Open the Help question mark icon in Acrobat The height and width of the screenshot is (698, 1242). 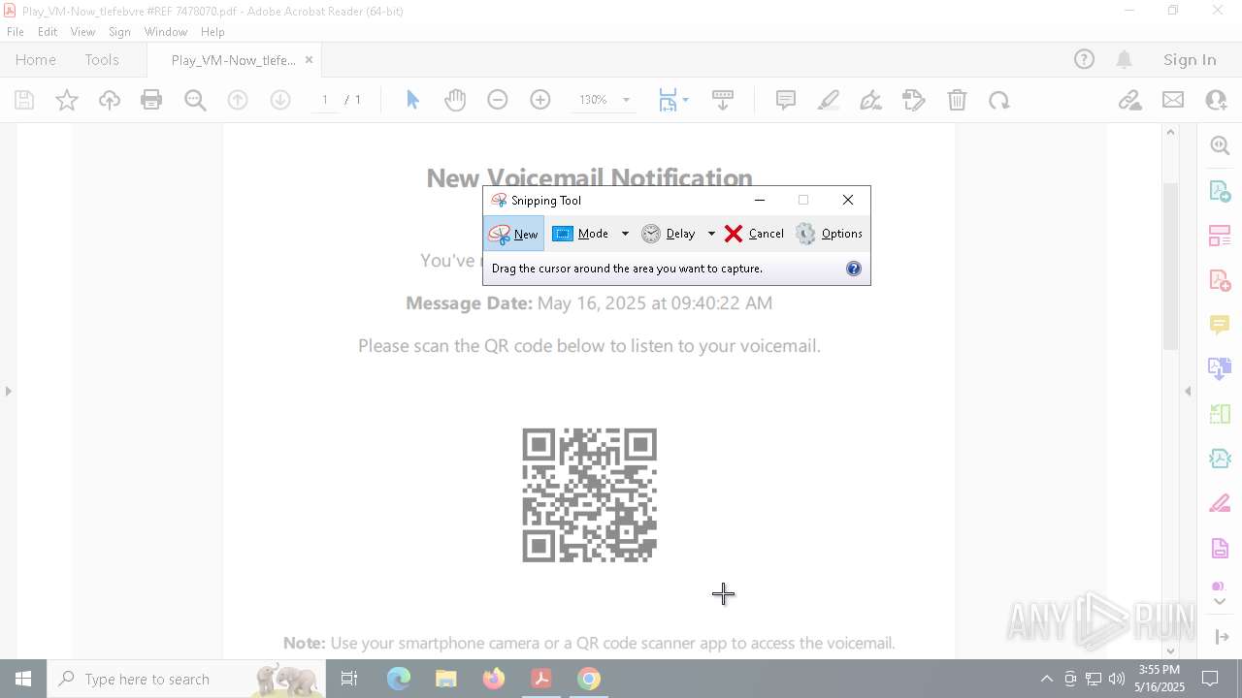tap(1084, 59)
